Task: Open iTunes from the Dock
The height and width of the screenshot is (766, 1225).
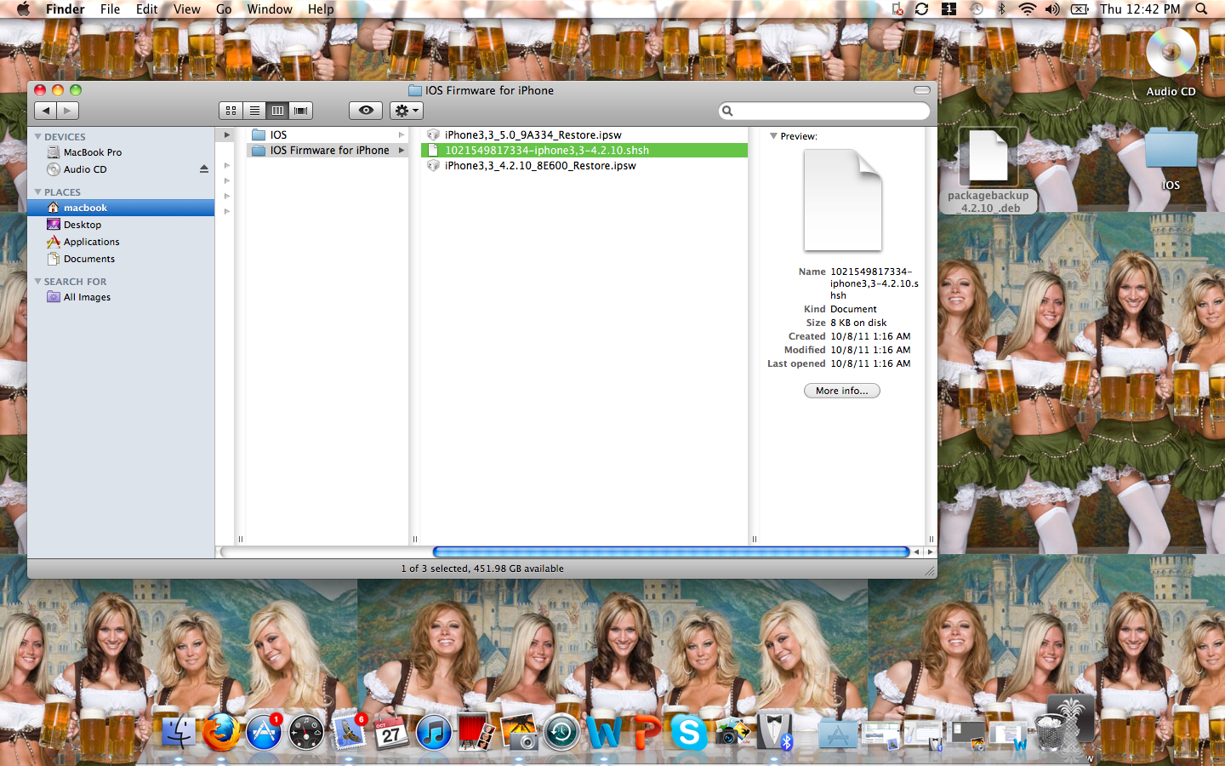Action: tap(434, 732)
